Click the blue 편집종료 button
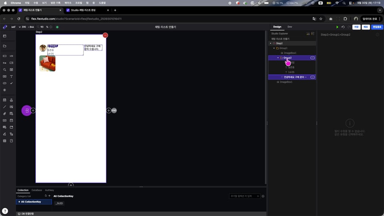This screenshot has width=384, height=216. pos(377,27)
